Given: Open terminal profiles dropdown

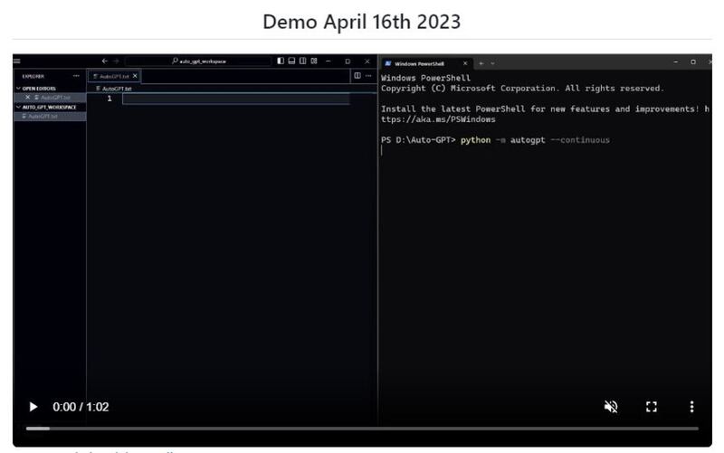Looking at the screenshot, I should 492,63.
